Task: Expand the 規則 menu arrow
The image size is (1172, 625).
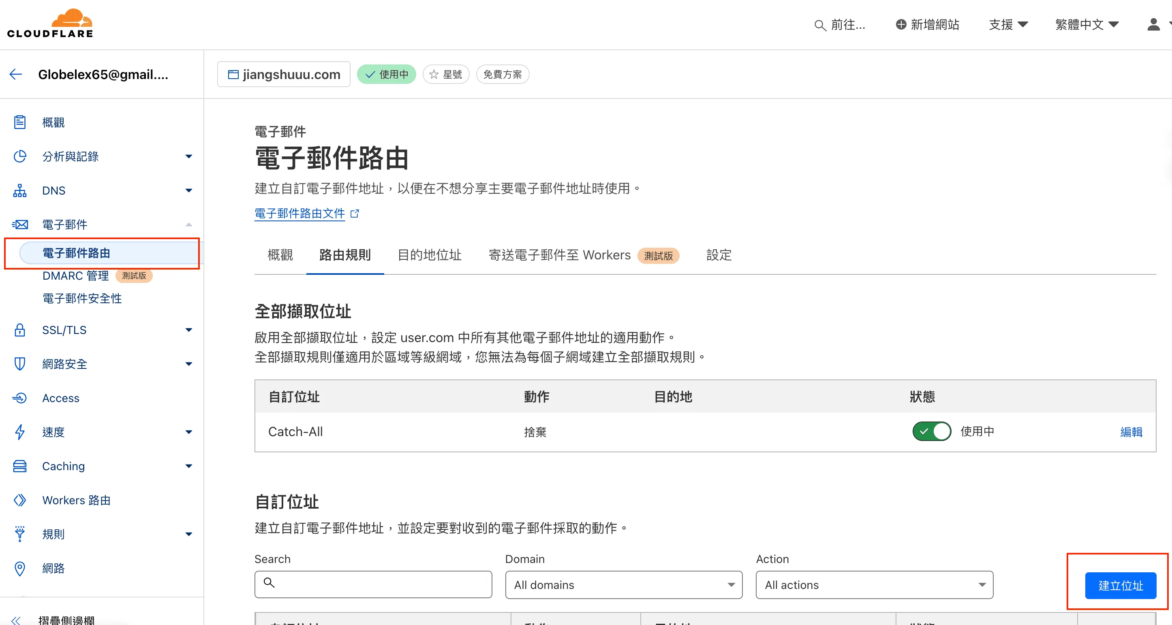Action: tap(189, 534)
